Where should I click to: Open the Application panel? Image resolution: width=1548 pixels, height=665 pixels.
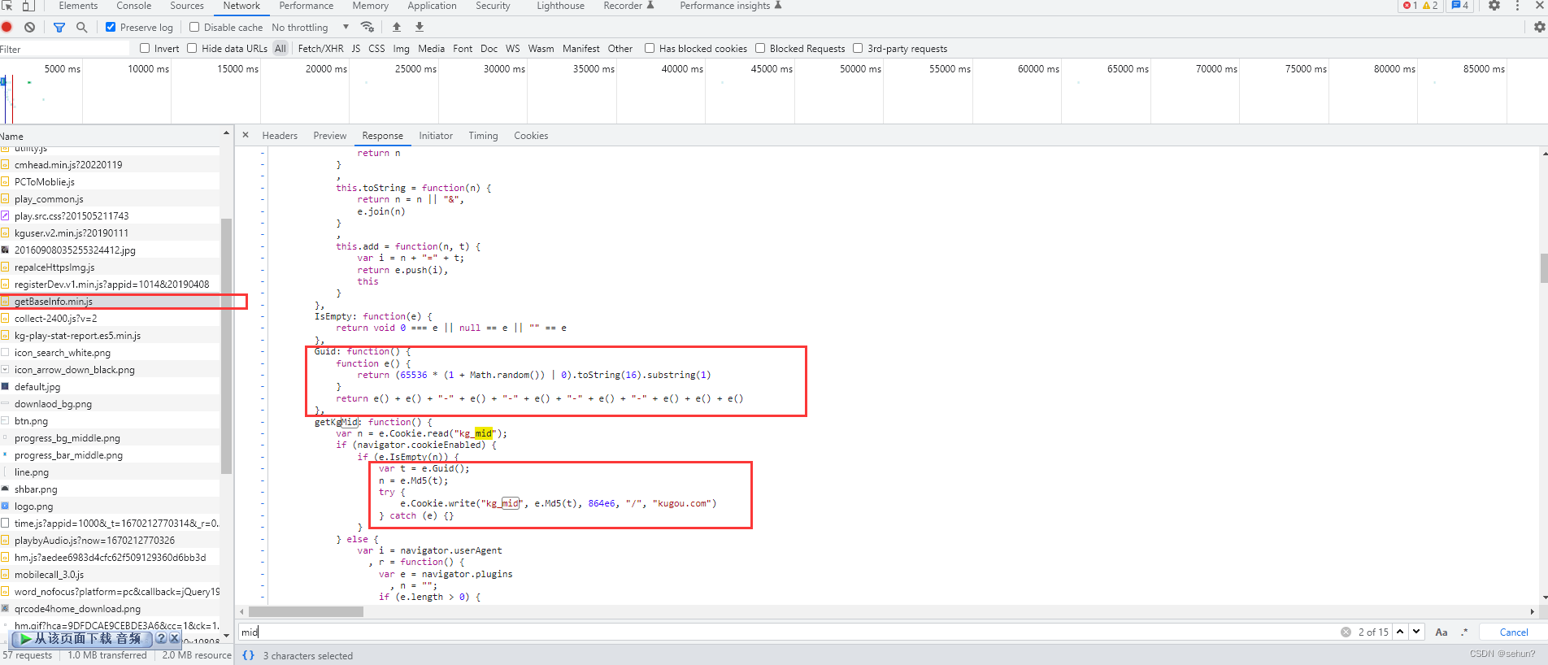(x=432, y=6)
